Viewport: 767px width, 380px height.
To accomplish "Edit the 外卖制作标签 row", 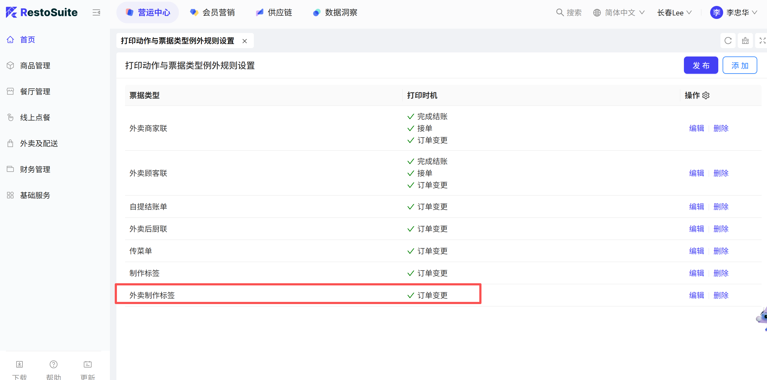I will point(696,295).
